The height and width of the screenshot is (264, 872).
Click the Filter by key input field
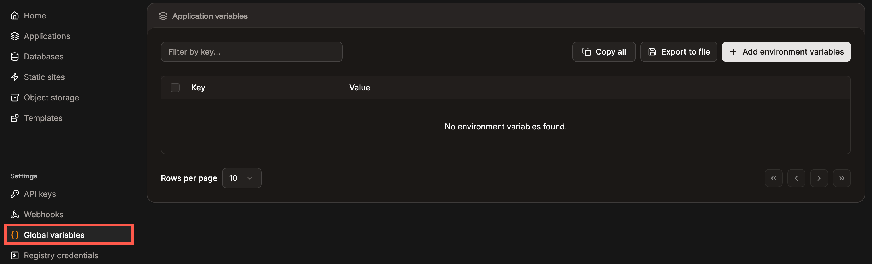point(251,51)
